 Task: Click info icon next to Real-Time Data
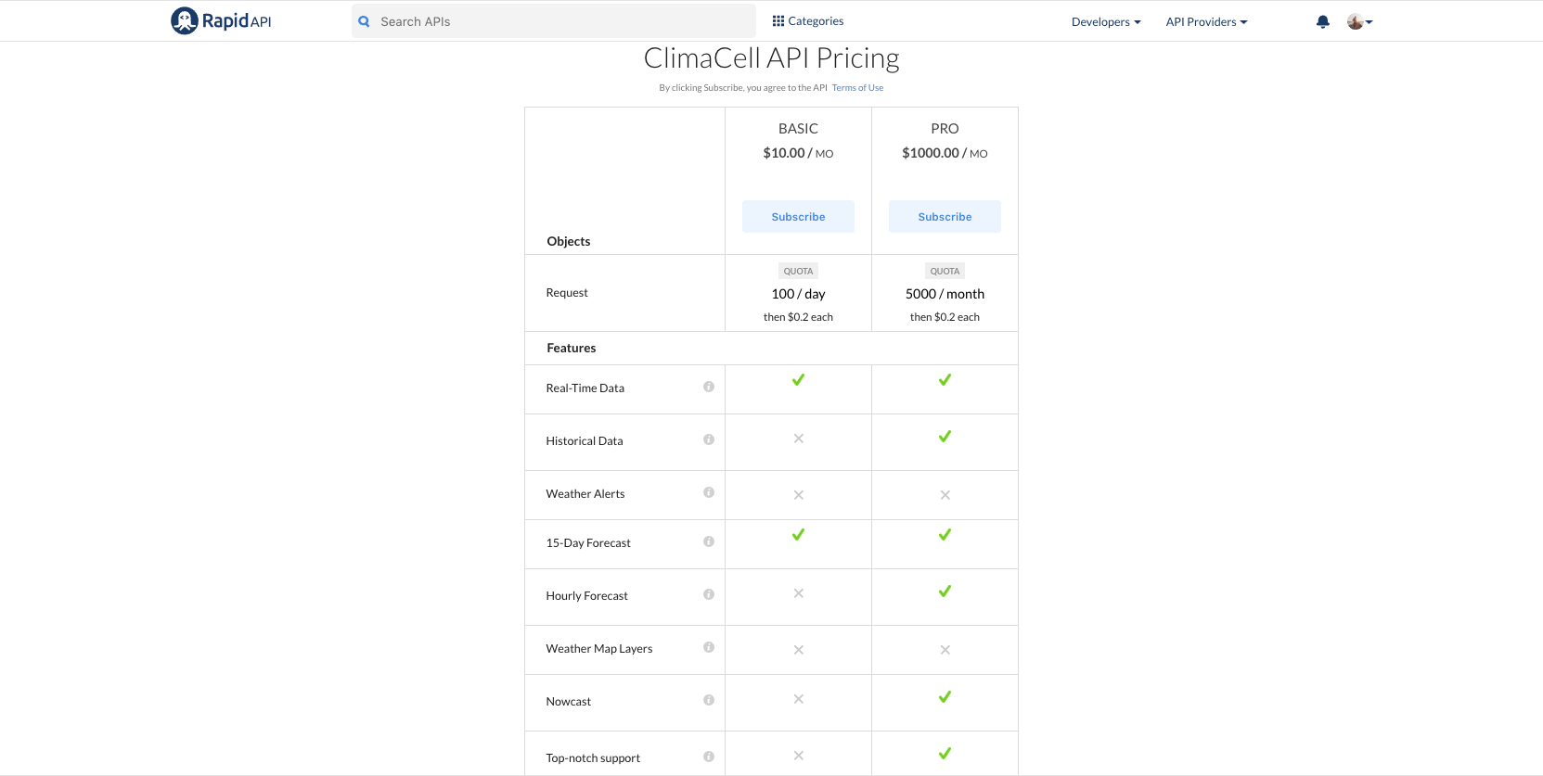(709, 387)
